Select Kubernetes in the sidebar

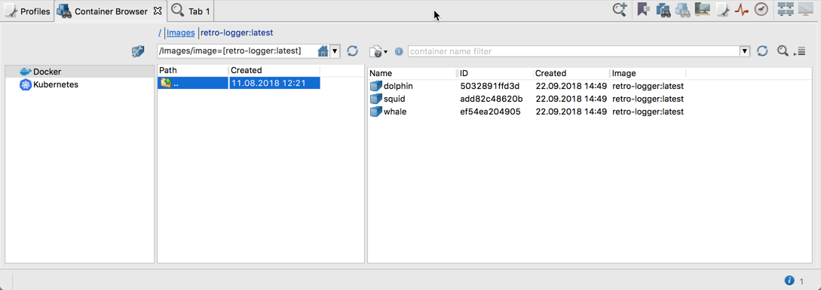(56, 84)
